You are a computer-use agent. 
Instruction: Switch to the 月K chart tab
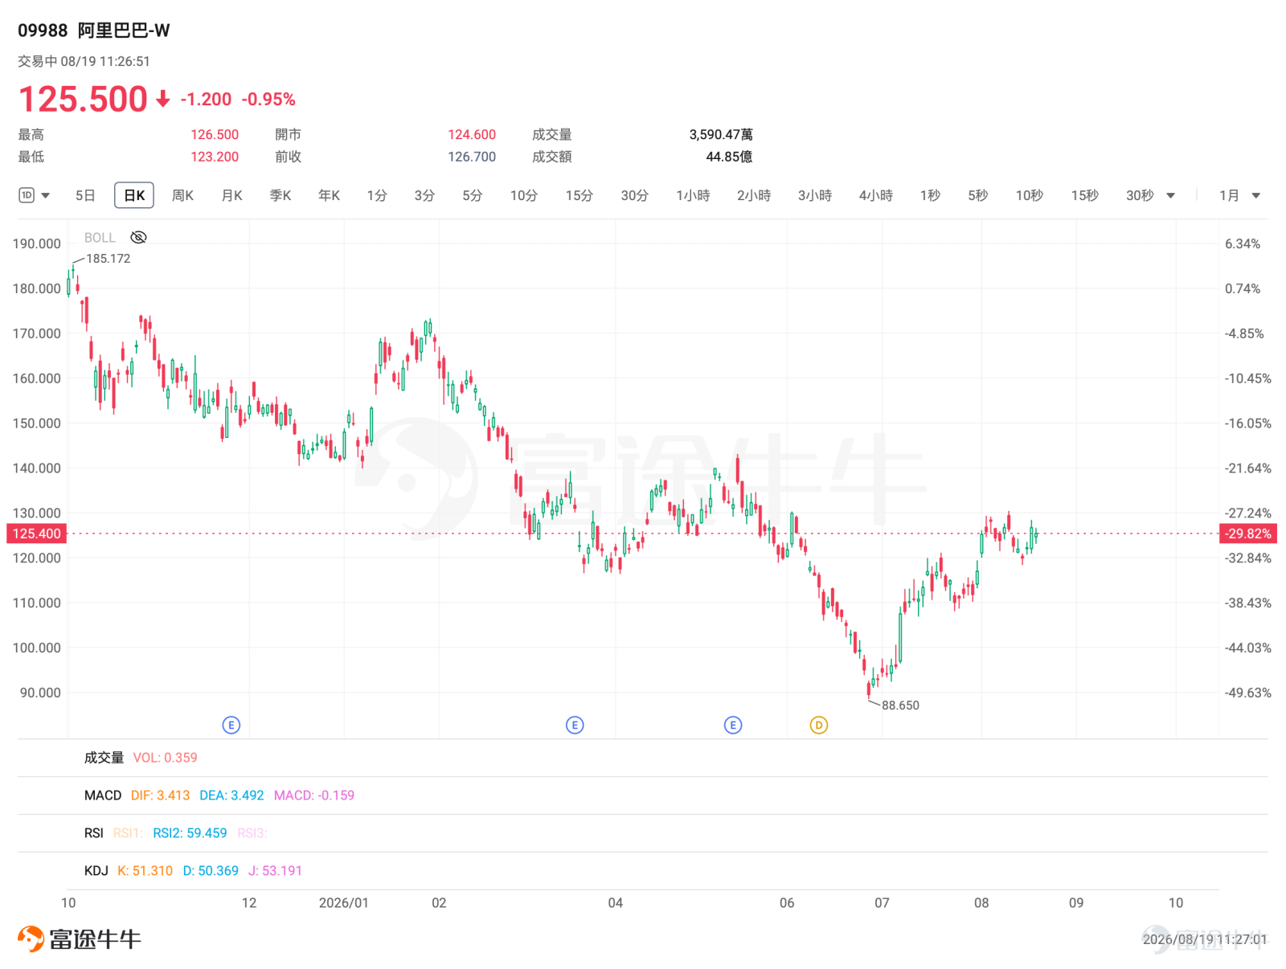(x=231, y=195)
